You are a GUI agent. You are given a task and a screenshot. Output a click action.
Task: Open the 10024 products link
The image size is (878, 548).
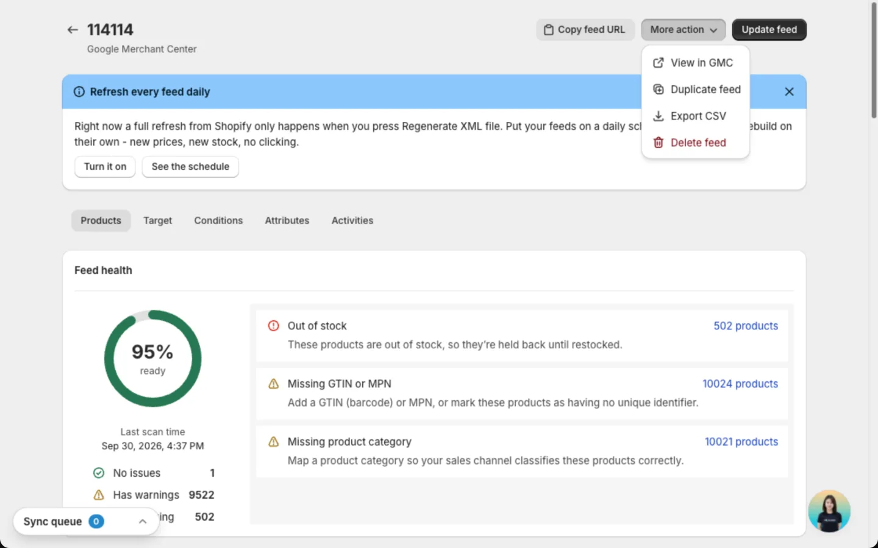point(740,384)
